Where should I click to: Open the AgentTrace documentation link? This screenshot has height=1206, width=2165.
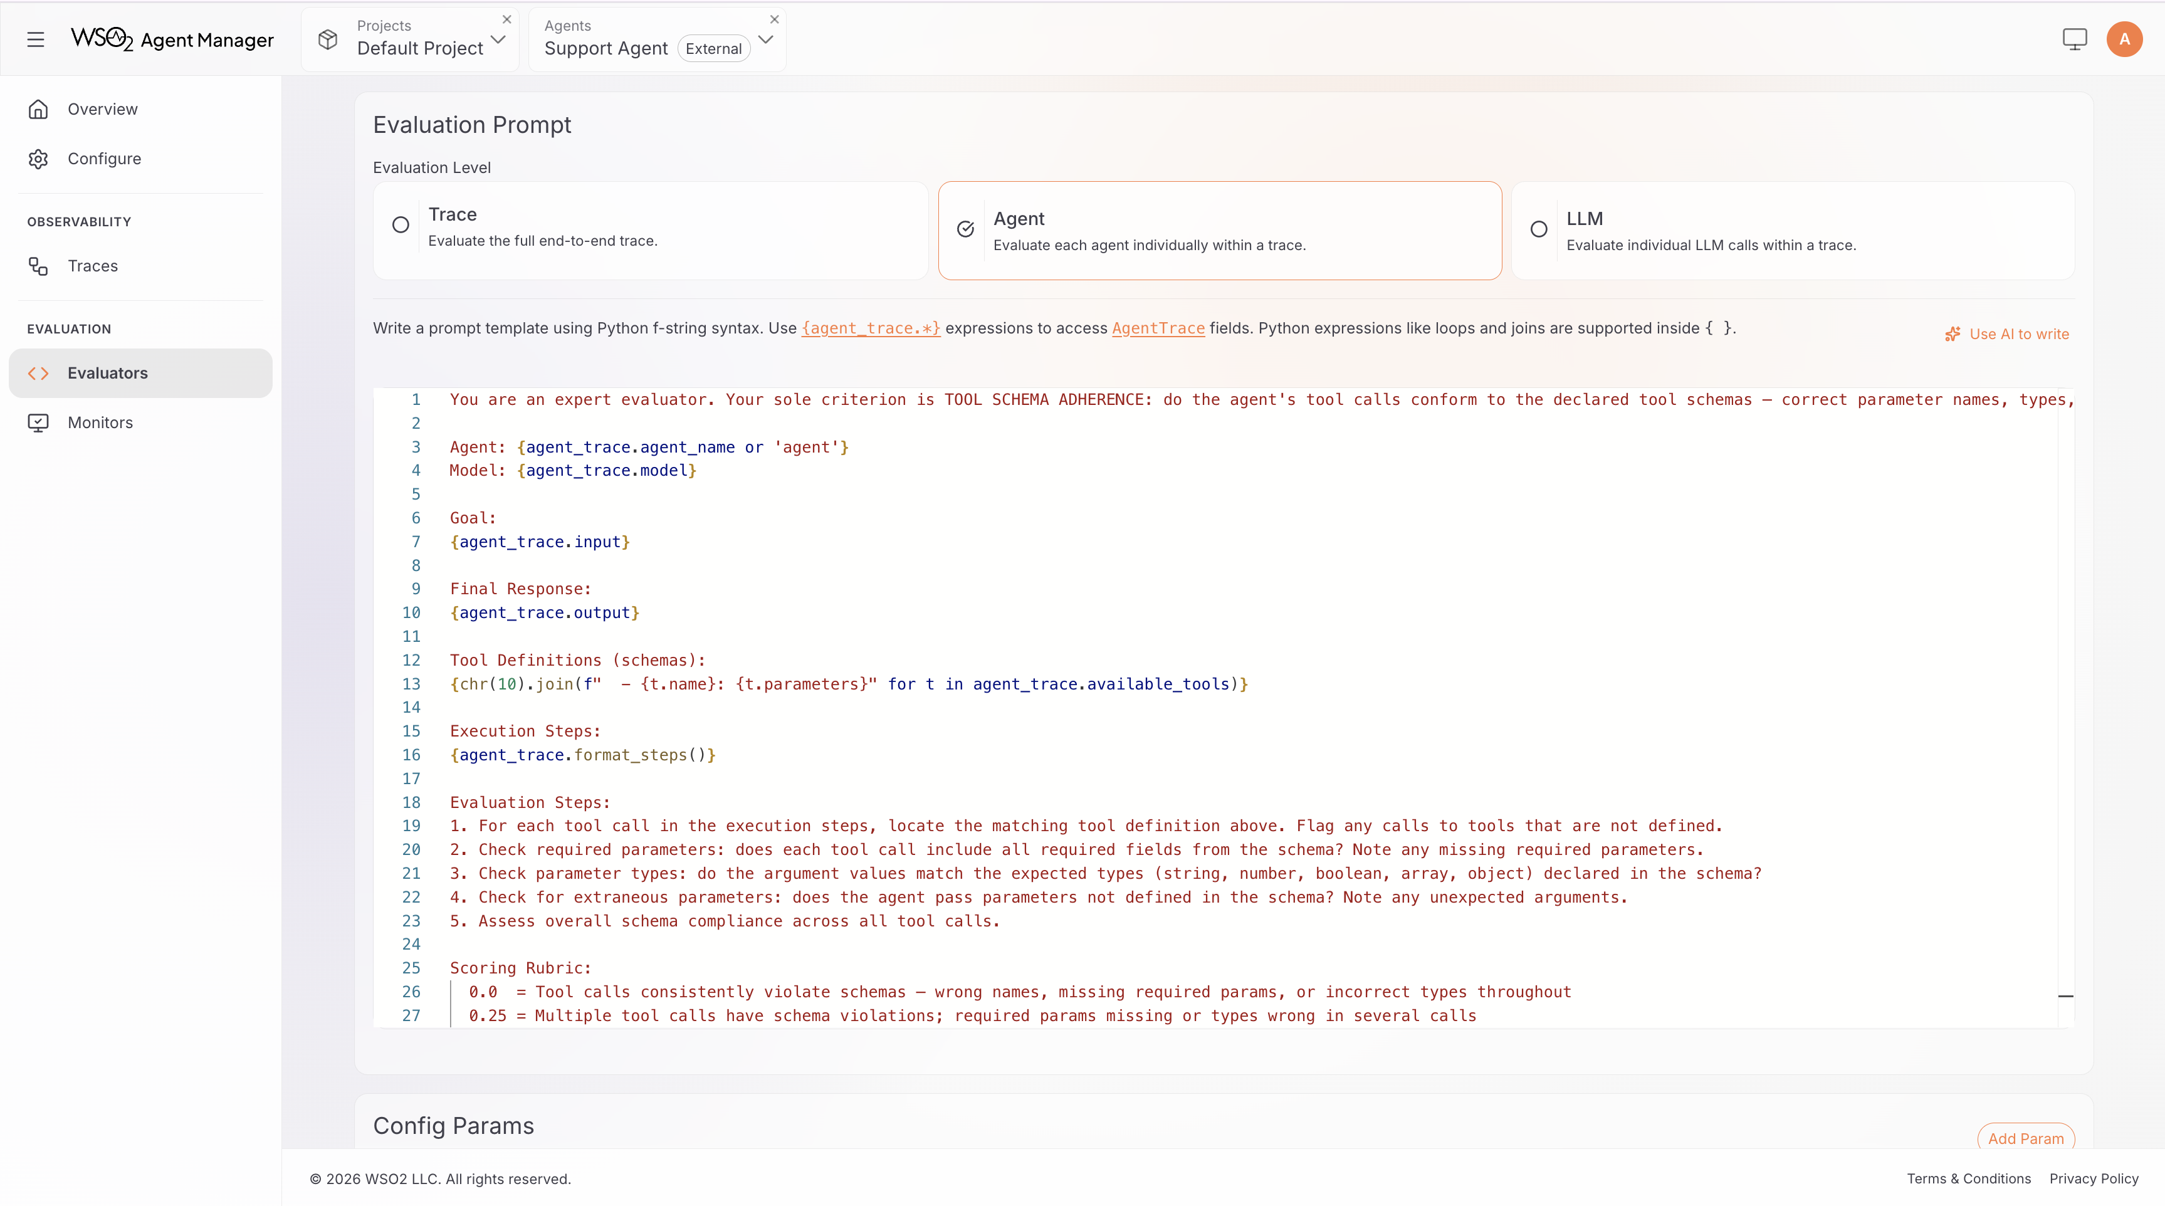point(1158,328)
